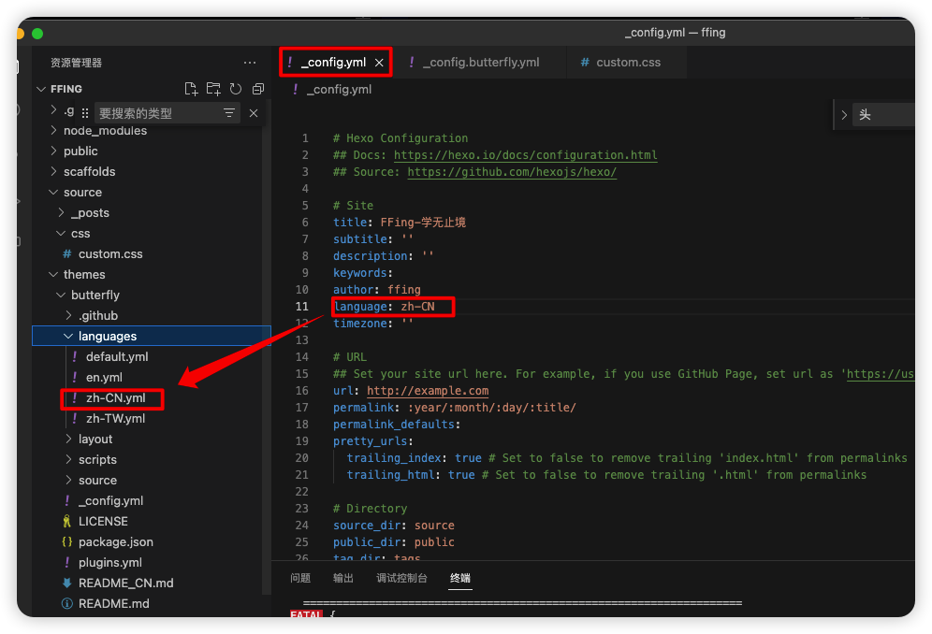Image resolution: width=932 pixels, height=634 pixels.
Task: Close the _config.yml editor tab
Action: (379, 63)
